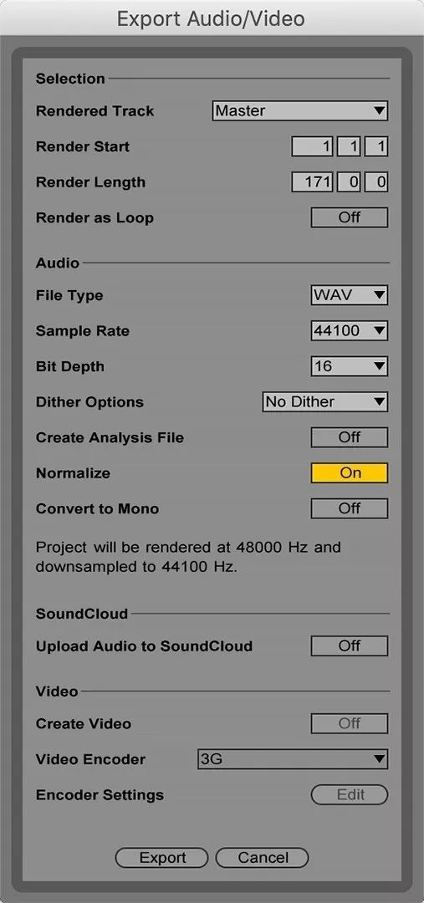Select the Render Length bars field showing 171
This screenshot has height=903, width=424.
coord(312,182)
